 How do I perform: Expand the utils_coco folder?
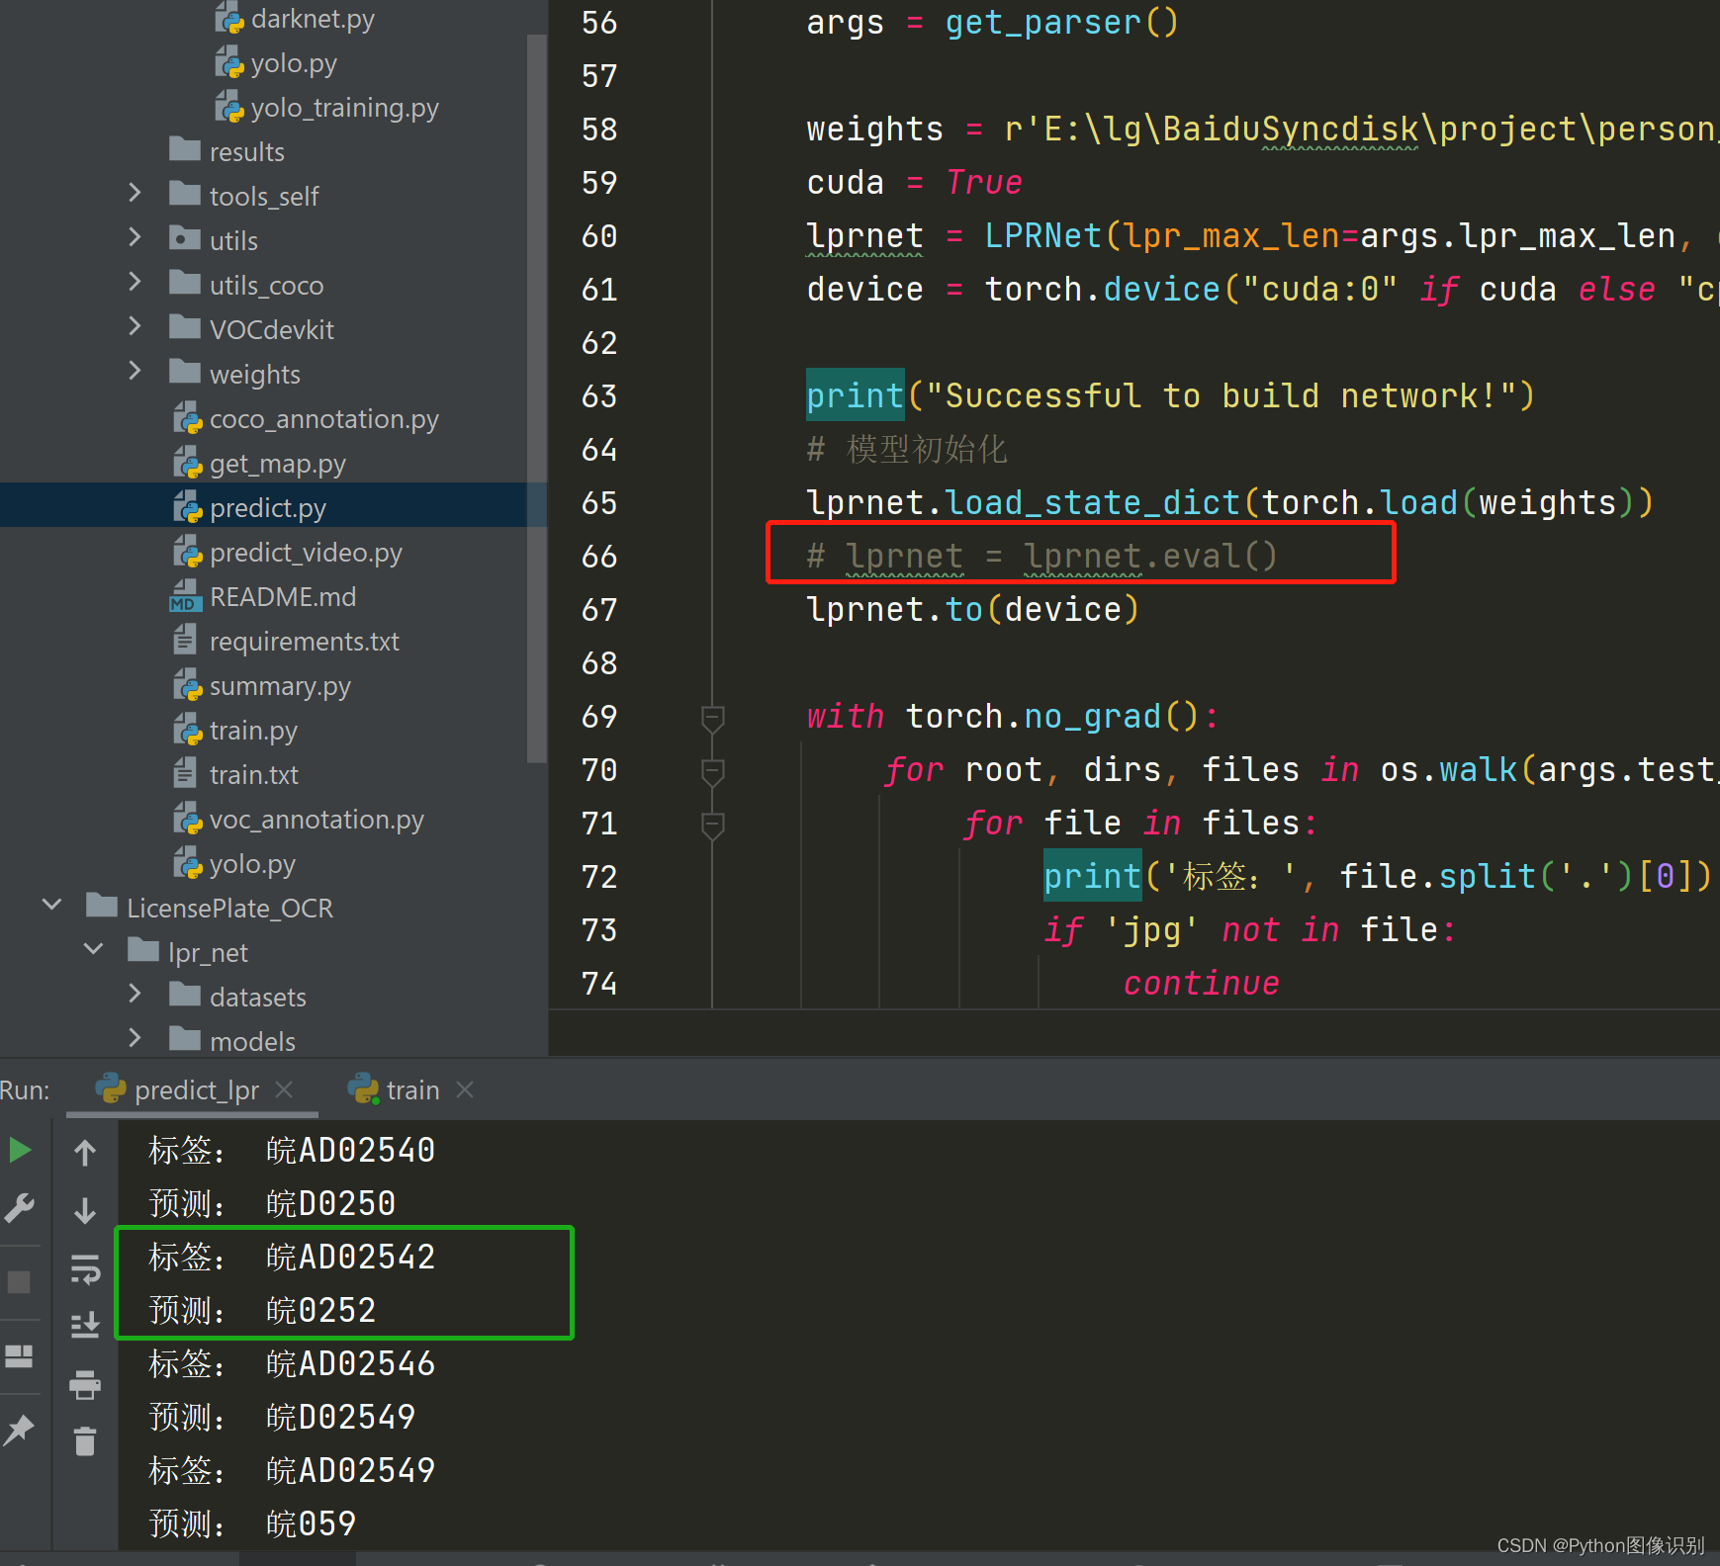(x=136, y=282)
